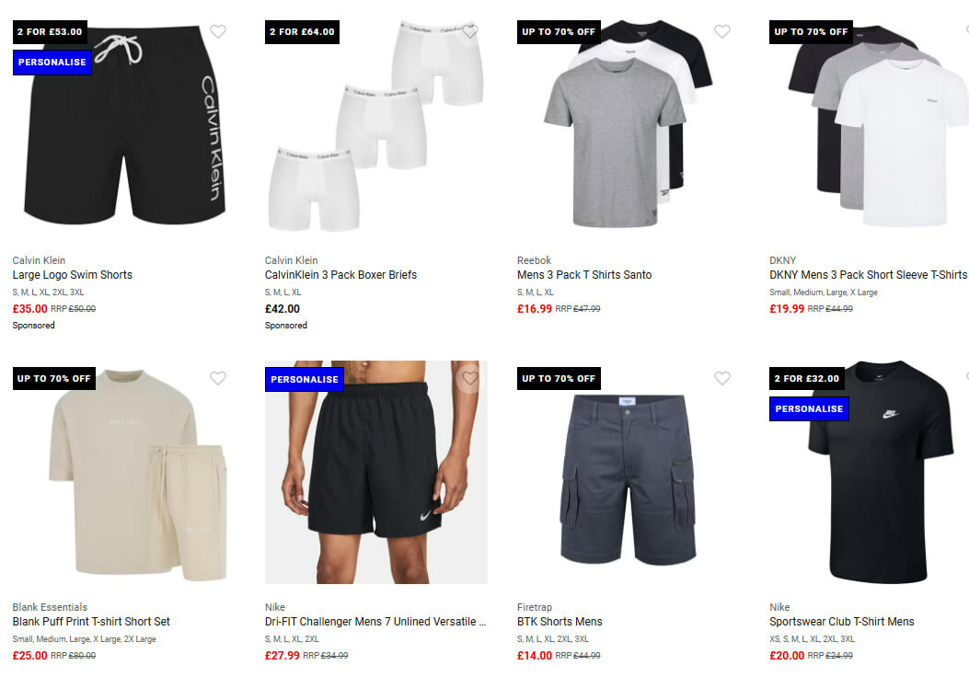The height and width of the screenshot is (677, 969).
Task: Click heart icon on Nike Challenger shorts
Action: tap(469, 378)
